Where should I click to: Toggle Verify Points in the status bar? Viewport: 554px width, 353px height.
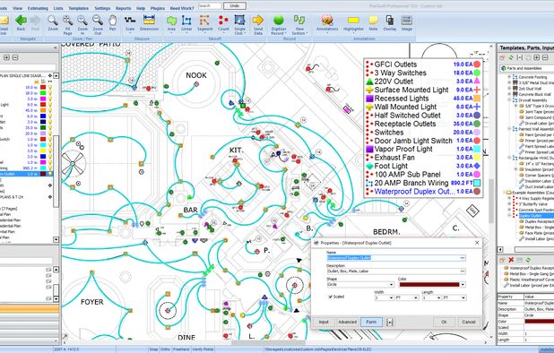[203, 349]
